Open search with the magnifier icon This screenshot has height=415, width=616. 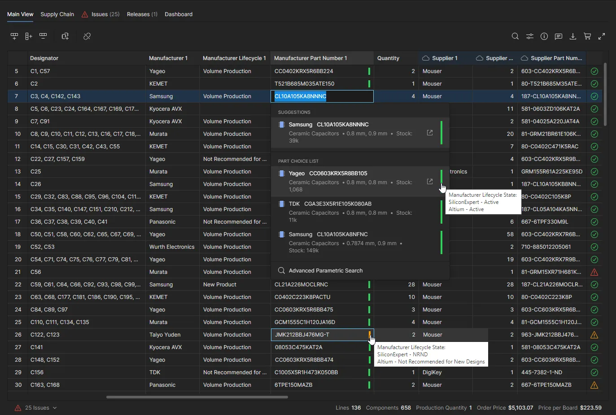tap(515, 36)
